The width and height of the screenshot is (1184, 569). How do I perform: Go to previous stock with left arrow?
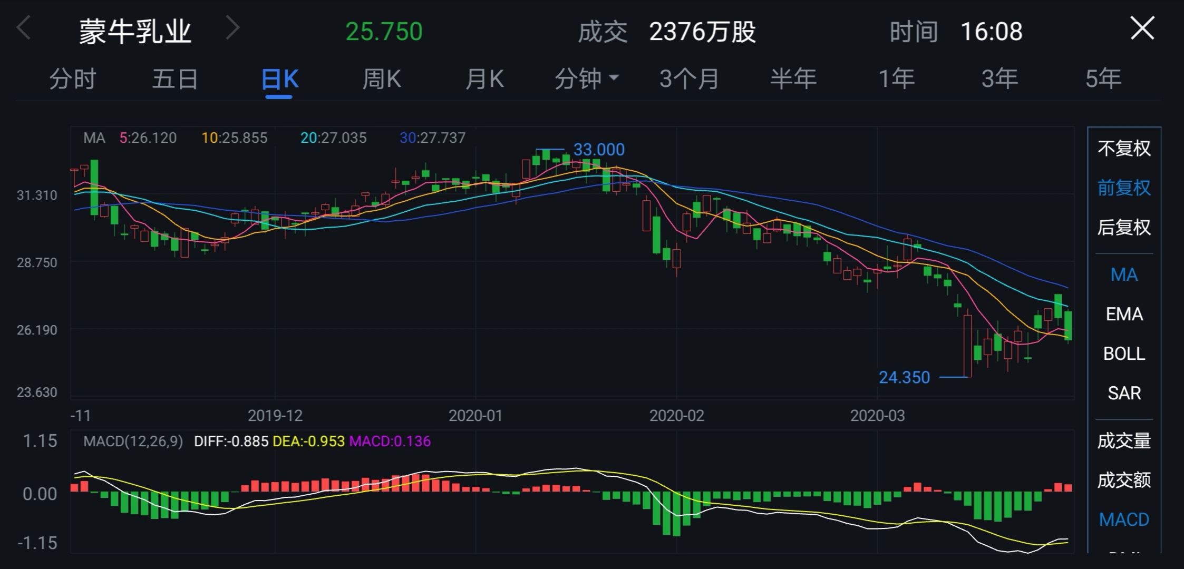[x=23, y=28]
